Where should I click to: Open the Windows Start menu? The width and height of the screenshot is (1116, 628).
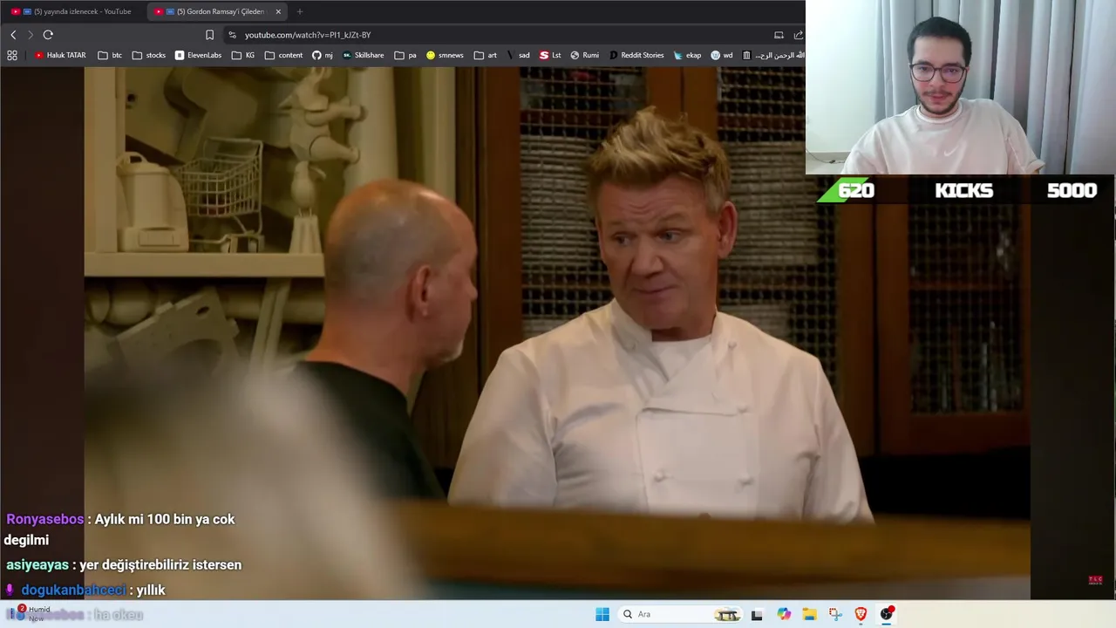tap(602, 614)
